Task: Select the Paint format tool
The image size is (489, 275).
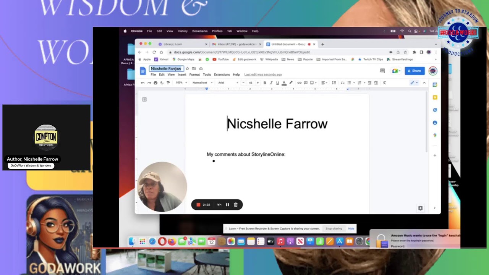Action: pyautogui.click(x=168, y=83)
